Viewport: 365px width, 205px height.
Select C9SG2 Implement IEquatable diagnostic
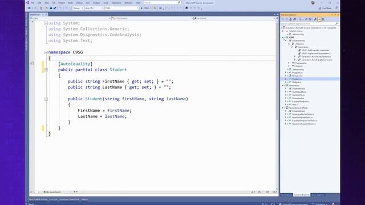[x=316, y=54]
